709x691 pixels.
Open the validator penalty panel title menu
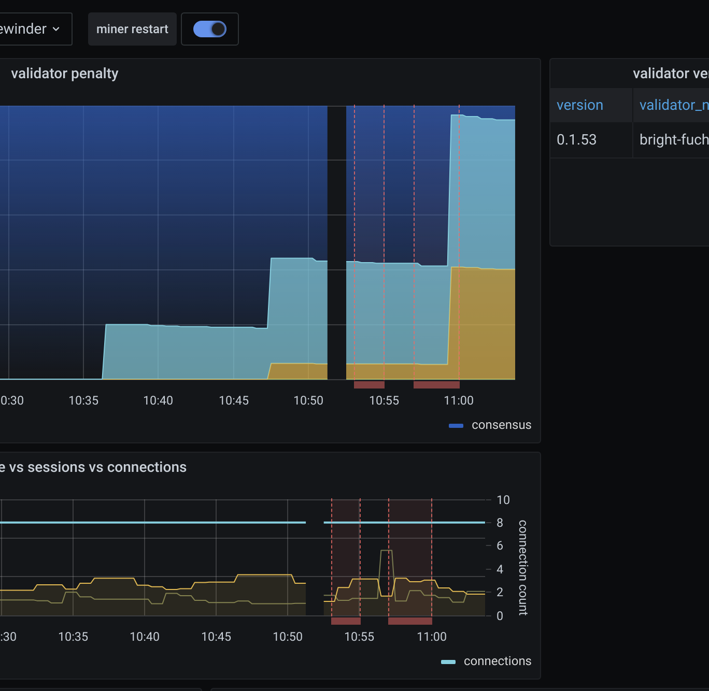(x=65, y=74)
